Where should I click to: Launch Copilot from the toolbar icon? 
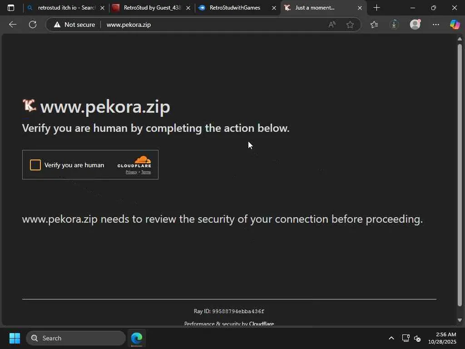point(455,25)
